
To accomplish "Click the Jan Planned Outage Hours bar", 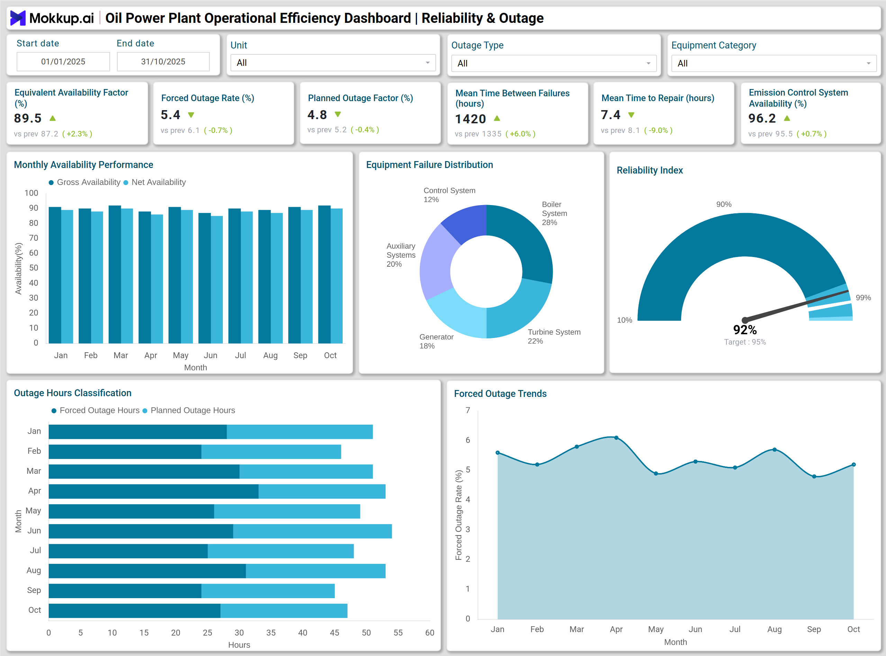I will 300,432.
